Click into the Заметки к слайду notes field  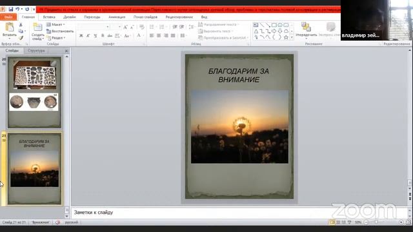(x=239, y=212)
